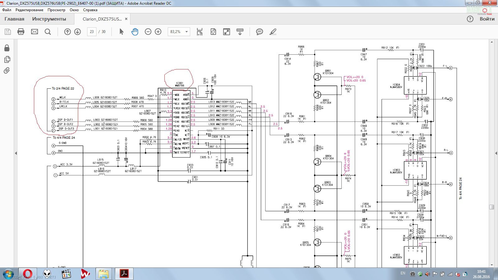The height and width of the screenshot is (280, 498).
Task: Select the Highlight text pen tool
Action: [x=273, y=32]
